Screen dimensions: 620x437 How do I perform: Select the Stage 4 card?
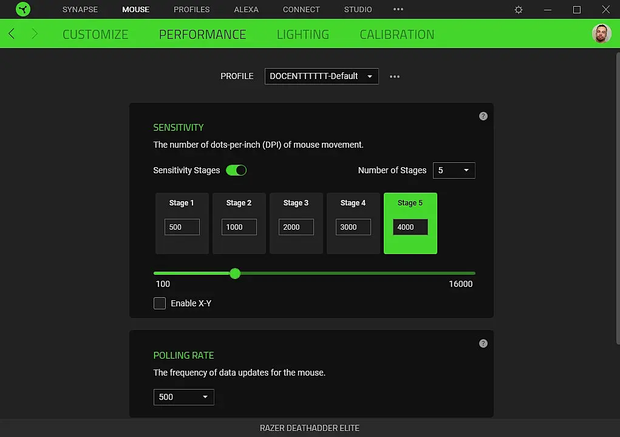(x=353, y=223)
